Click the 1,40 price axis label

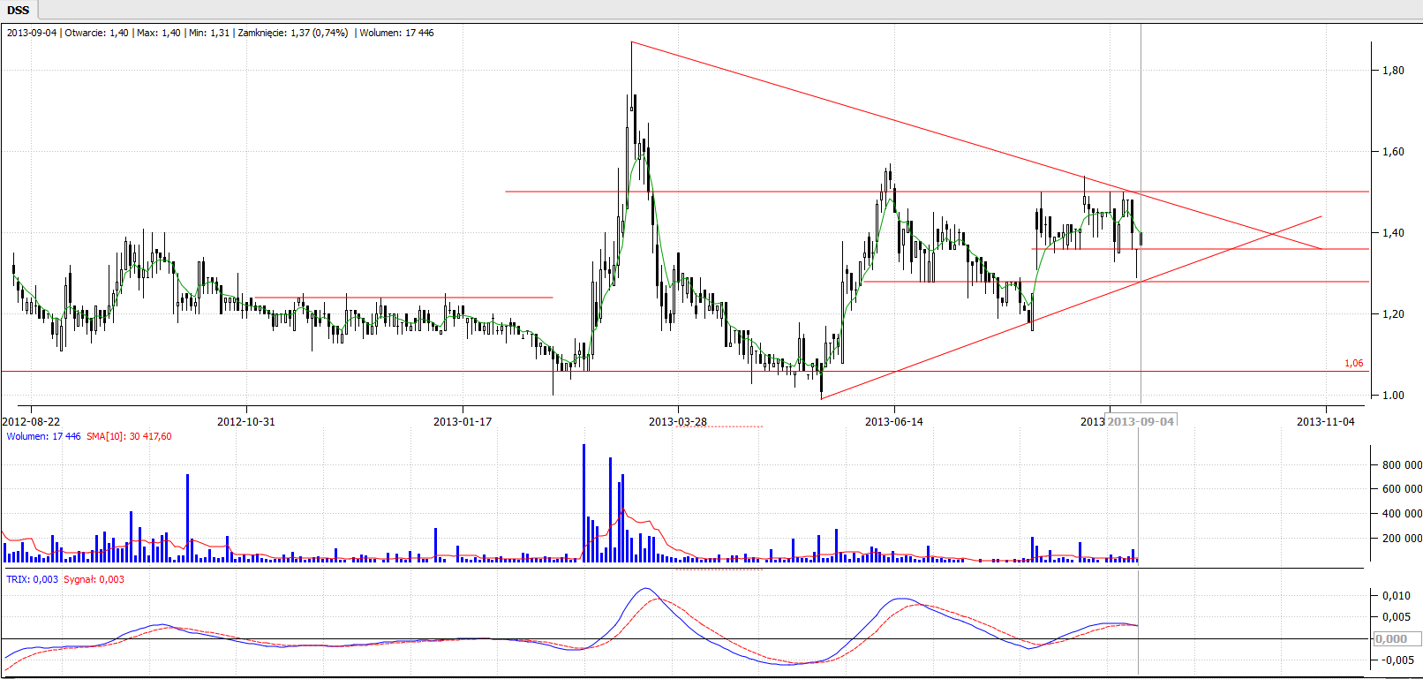(1393, 233)
